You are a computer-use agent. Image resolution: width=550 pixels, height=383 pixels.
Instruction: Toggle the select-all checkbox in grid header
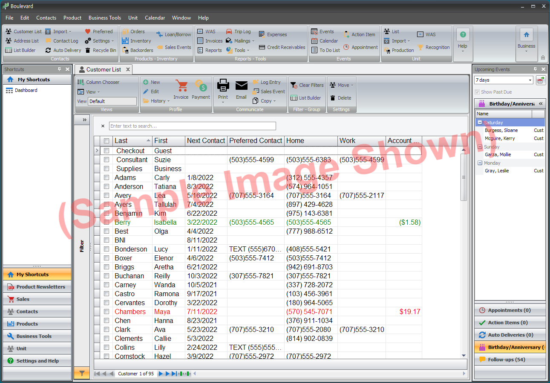pos(107,140)
